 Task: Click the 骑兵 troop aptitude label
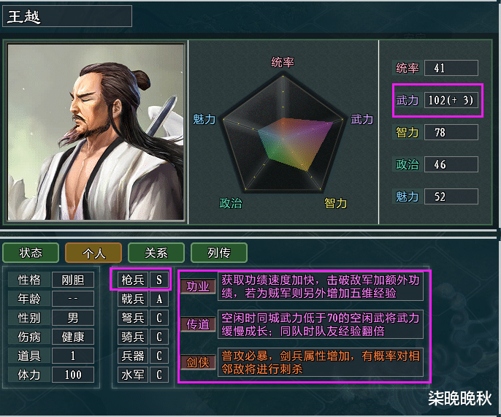point(133,337)
